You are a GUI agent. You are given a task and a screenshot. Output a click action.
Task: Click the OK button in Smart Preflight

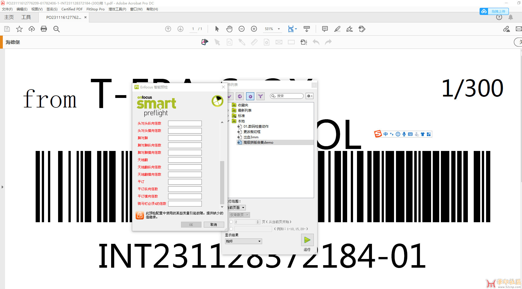tap(191, 225)
